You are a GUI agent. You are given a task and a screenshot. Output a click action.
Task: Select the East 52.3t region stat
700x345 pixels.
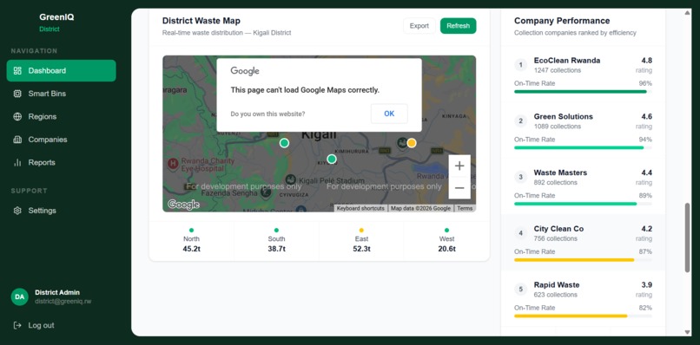point(361,241)
